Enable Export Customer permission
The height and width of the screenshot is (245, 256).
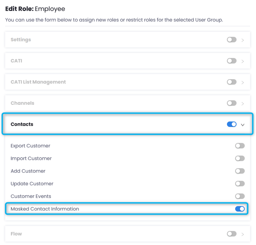click(240, 146)
